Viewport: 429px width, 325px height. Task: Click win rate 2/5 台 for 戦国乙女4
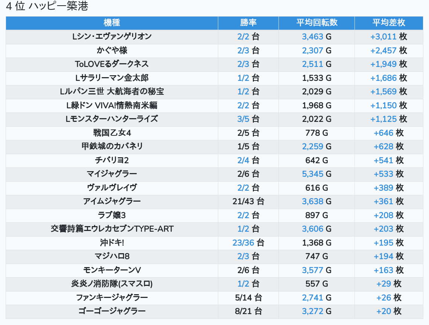(248, 133)
